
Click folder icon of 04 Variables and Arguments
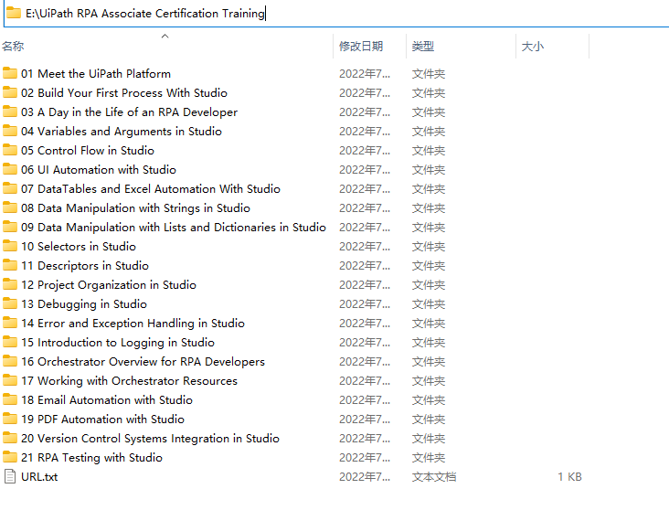[x=10, y=131]
